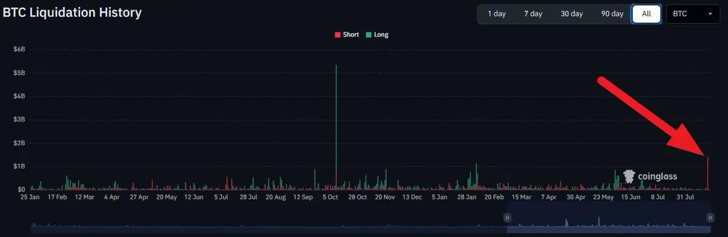Viewport: 728px width, 237px height.
Task: Toggle the Short series in legend
Action: [346, 34]
